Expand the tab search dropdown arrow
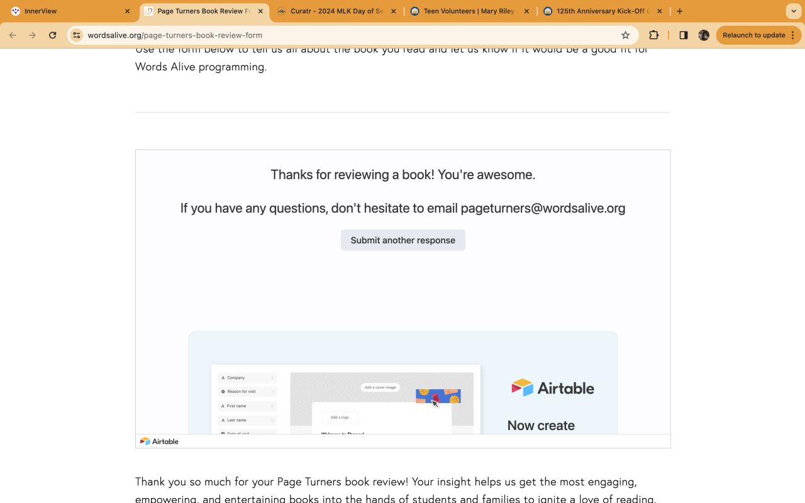The image size is (805, 503). (x=794, y=11)
